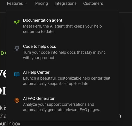Open the Customers nav item

(93, 3)
